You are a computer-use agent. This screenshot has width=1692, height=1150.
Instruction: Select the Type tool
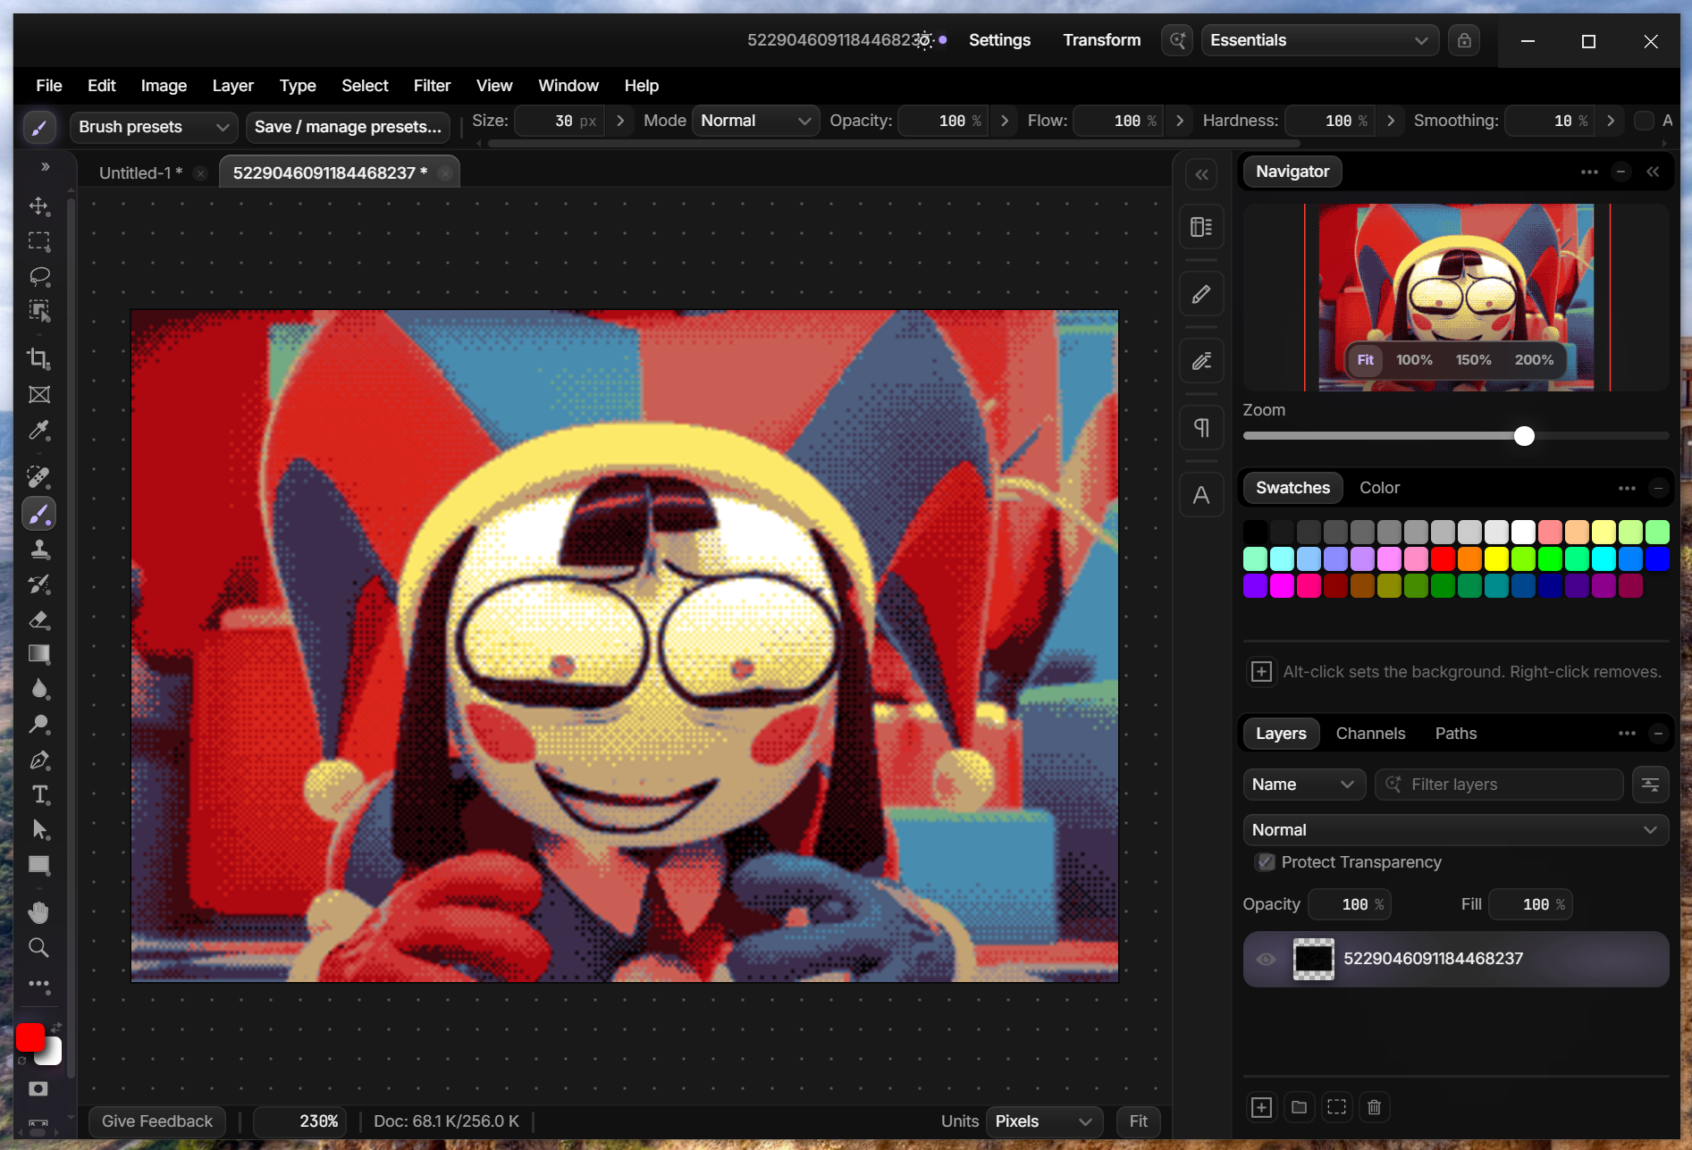tap(39, 795)
